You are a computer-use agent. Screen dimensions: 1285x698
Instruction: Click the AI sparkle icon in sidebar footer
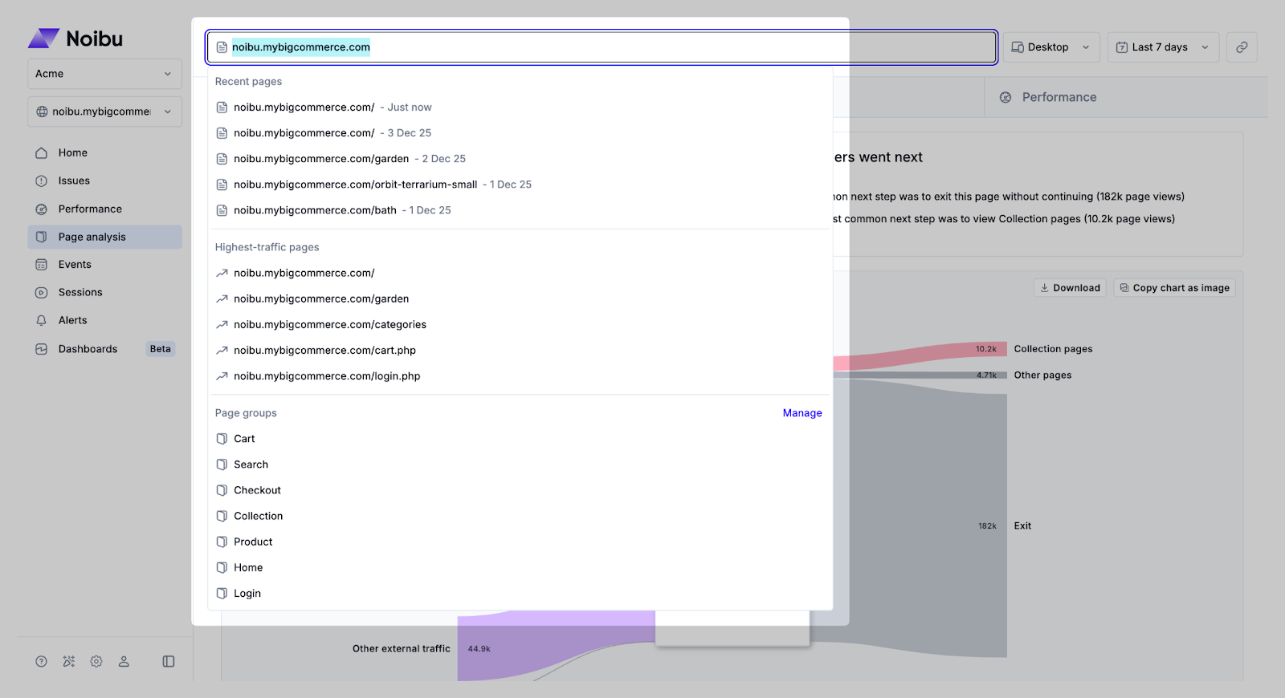(x=69, y=661)
